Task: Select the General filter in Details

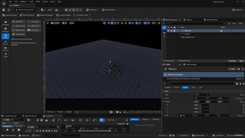Action: click(168, 87)
